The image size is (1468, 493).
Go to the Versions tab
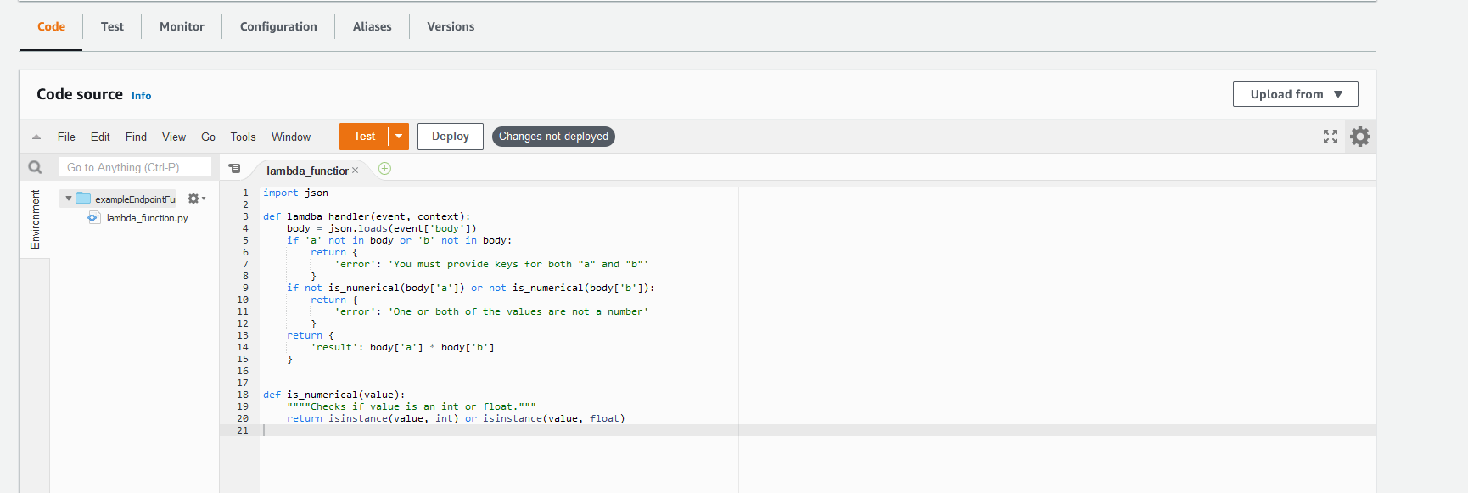click(451, 26)
